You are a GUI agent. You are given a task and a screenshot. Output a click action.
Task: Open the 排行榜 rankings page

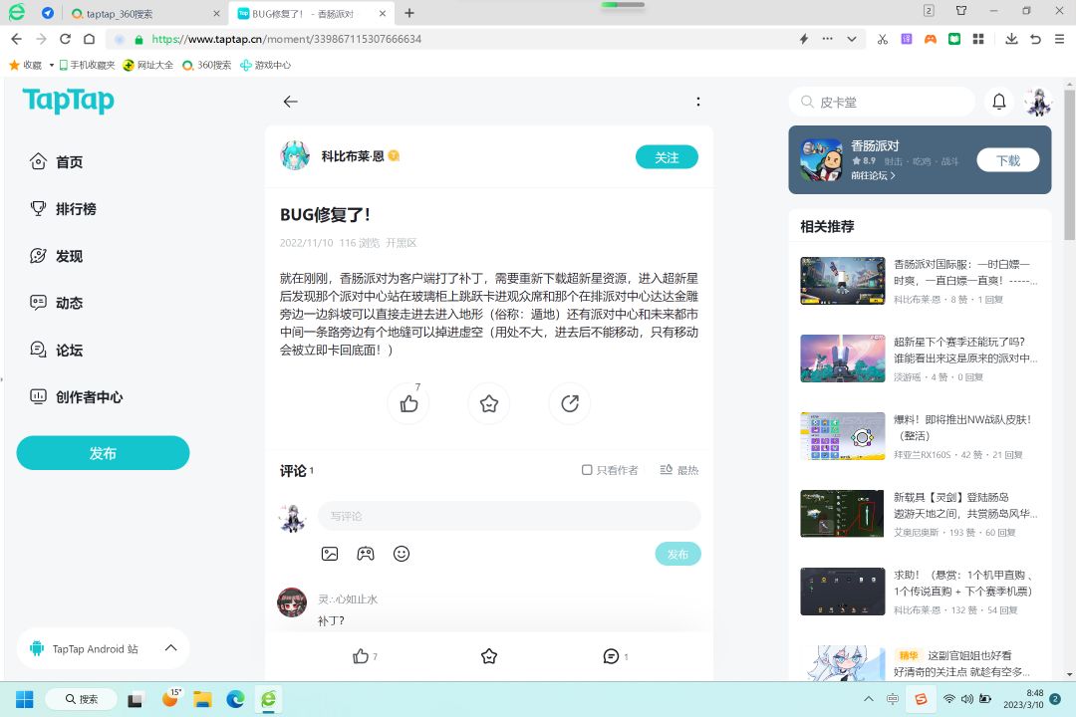(63, 208)
